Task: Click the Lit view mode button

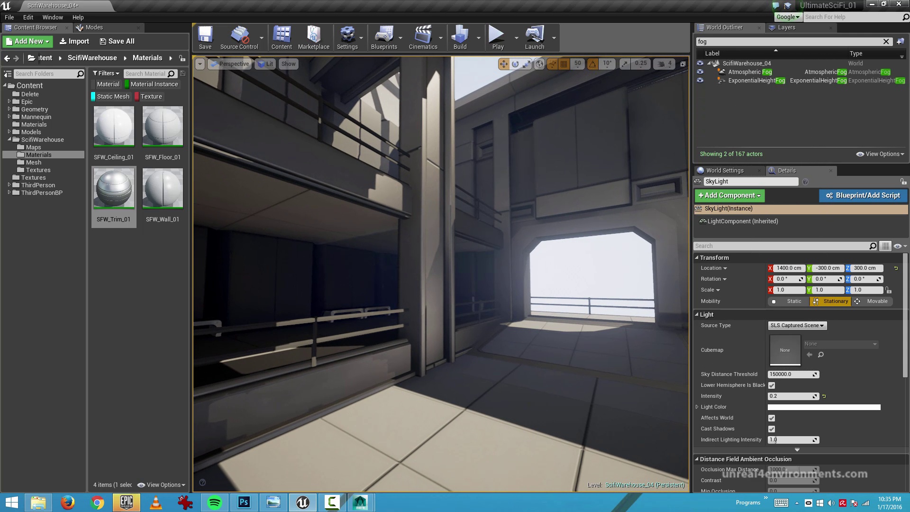Action: click(x=265, y=64)
